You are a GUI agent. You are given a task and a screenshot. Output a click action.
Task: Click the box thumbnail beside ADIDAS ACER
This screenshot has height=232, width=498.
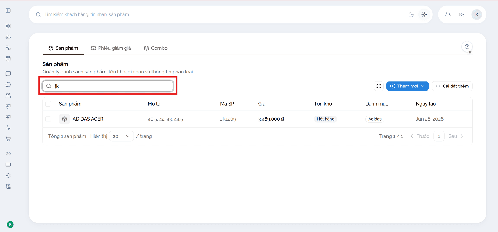coord(64,119)
